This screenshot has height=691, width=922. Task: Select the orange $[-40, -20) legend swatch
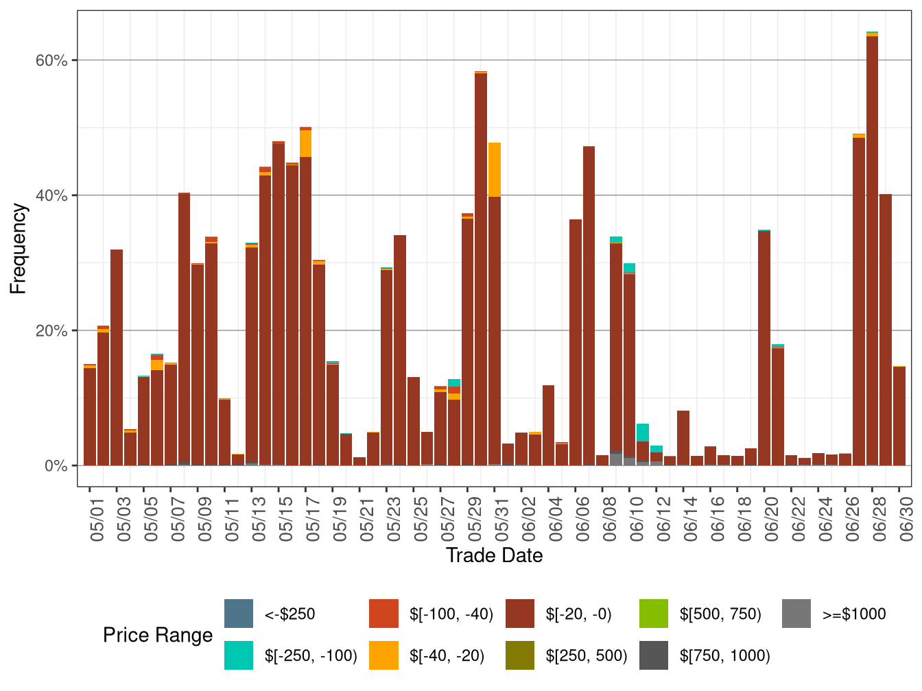click(x=383, y=655)
